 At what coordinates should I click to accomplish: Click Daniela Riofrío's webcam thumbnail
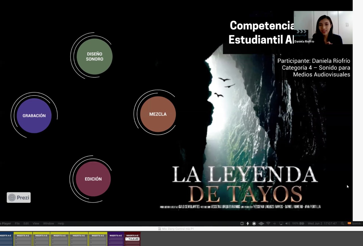click(323, 28)
